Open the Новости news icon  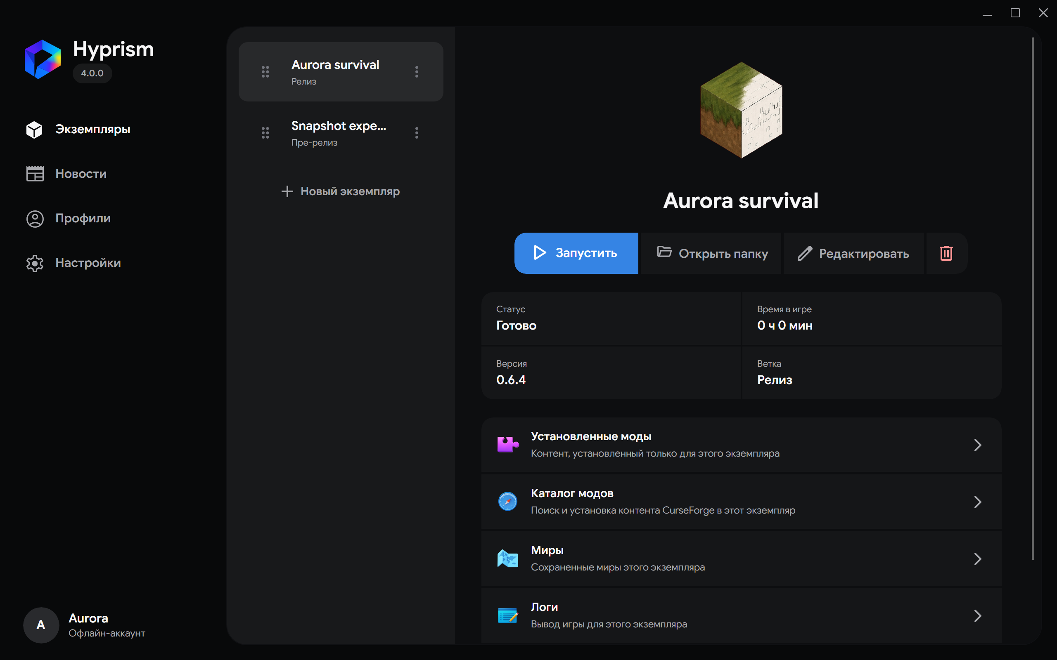coord(35,174)
